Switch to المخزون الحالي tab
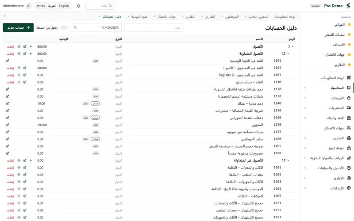This screenshot has height=221, width=354. click(x=259, y=17)
